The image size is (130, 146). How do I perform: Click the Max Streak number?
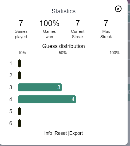click(x=106, y=23)
